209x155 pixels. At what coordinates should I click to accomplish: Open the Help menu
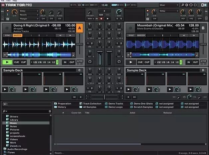[15, 1]
